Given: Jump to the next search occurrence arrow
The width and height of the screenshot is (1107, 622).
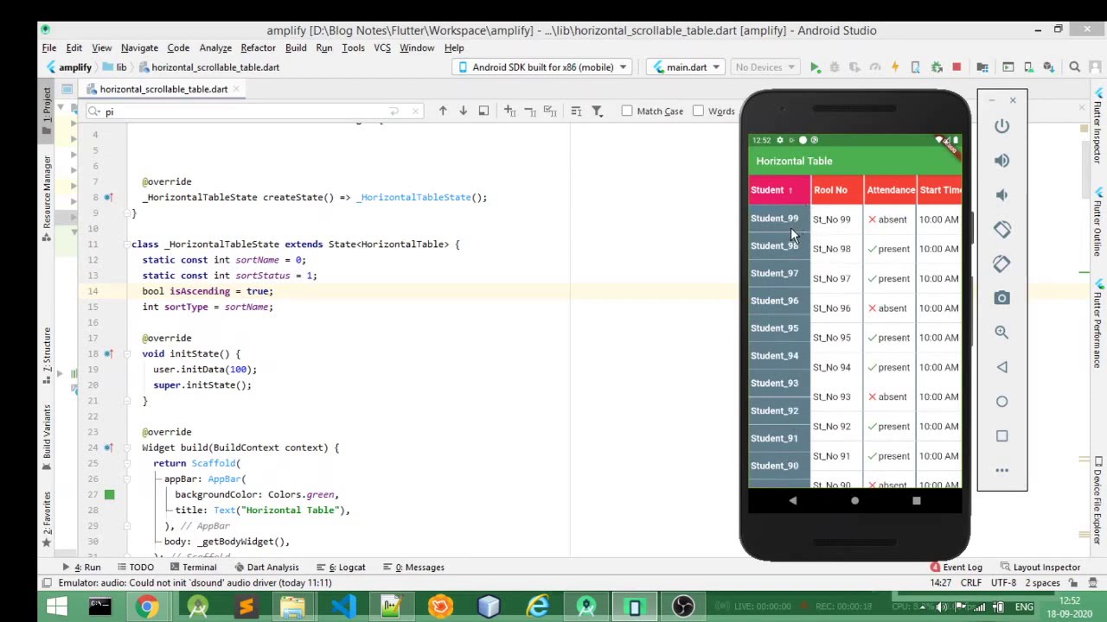Looking at the screenshot, I should (463, 111).
